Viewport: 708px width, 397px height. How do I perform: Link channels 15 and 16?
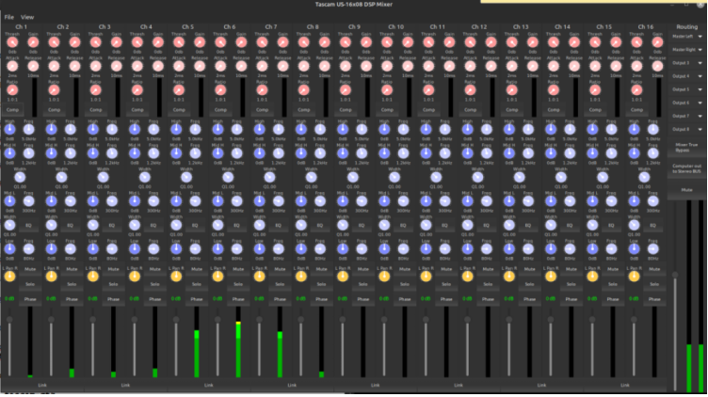(x=625, y=386)
